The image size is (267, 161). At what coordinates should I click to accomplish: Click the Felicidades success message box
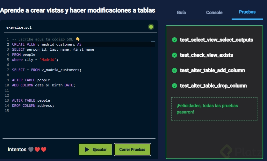(214, 109)
